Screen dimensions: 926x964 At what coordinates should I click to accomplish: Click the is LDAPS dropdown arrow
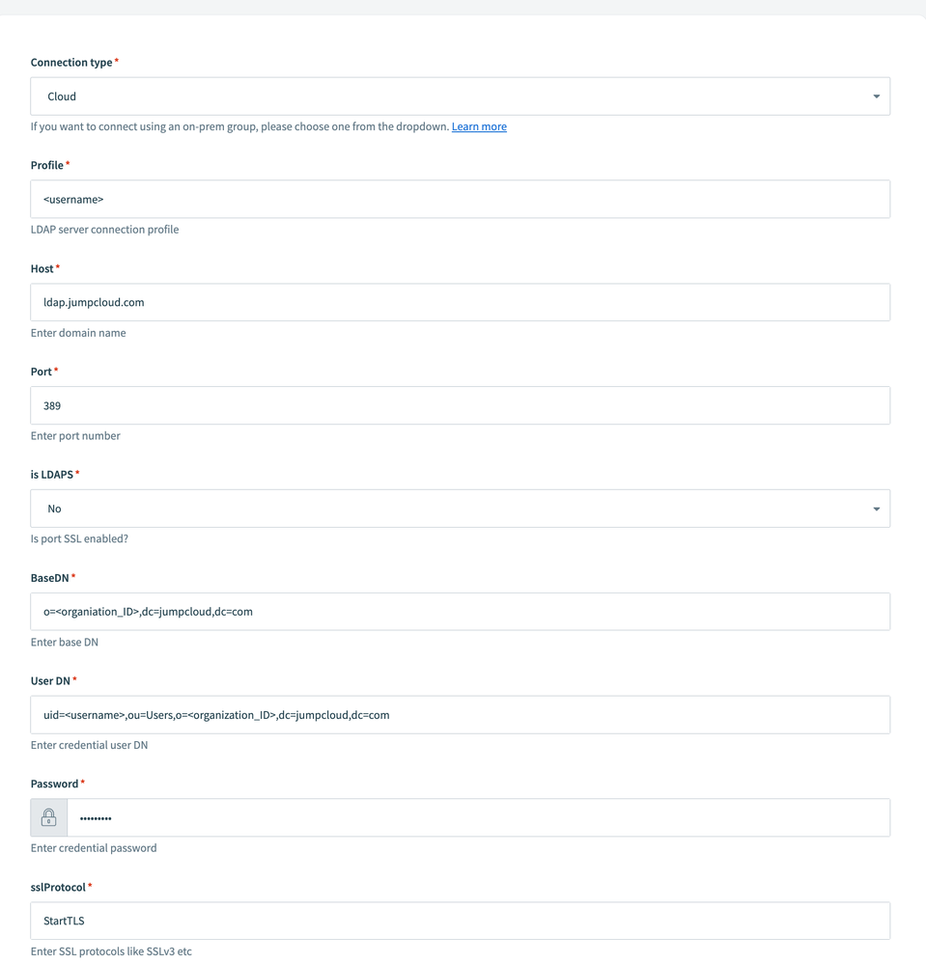876,509
